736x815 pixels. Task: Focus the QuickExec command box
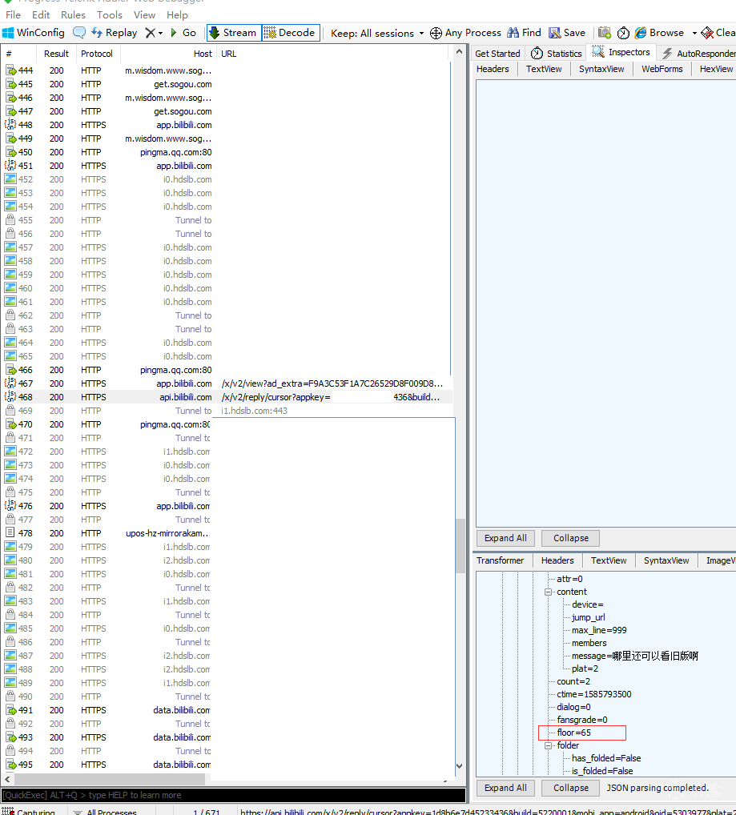233,795
